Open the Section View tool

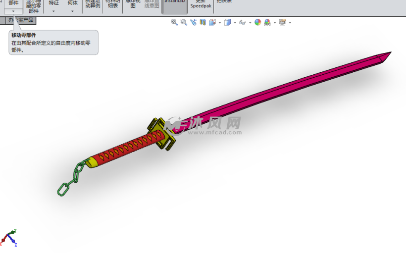tap(203, 22)
